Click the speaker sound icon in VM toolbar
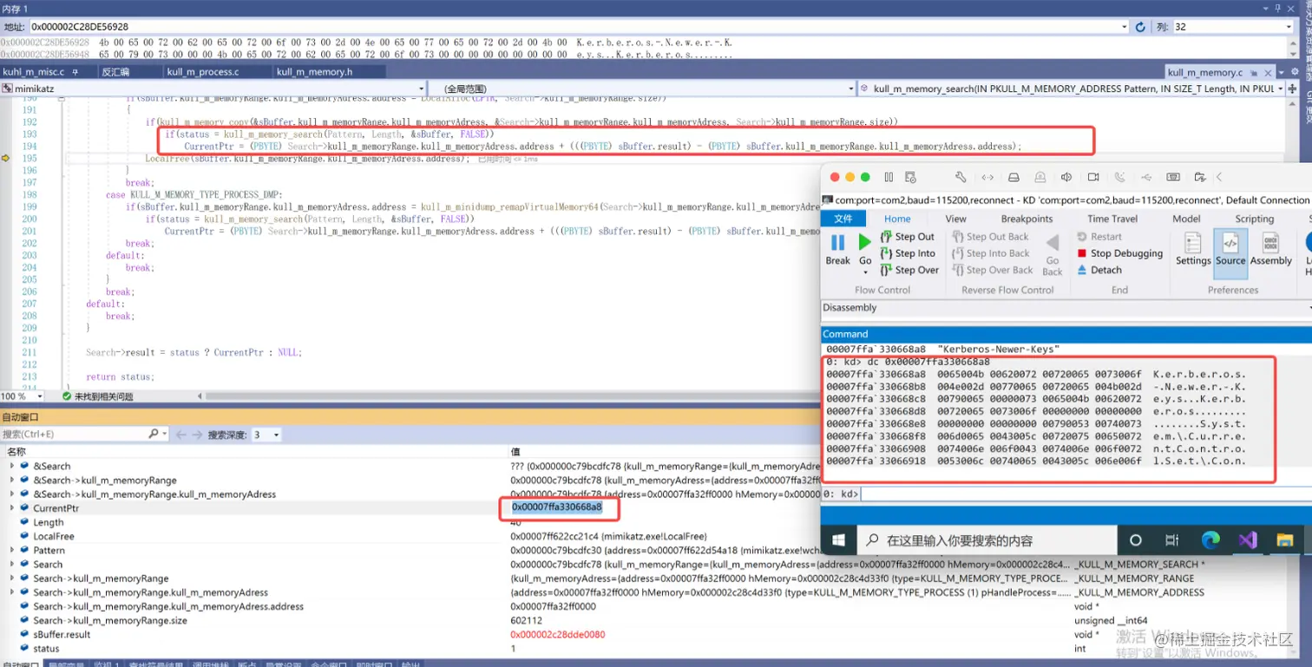This screenshot has height=667, width=1312. [1067, 177]
